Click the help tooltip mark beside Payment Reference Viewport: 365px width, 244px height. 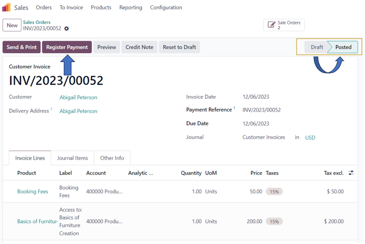[234, 108]
